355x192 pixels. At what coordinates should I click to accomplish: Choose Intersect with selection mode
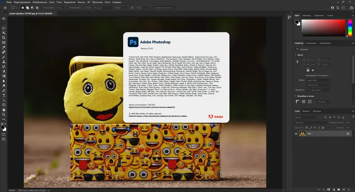(x=37, y=8)
